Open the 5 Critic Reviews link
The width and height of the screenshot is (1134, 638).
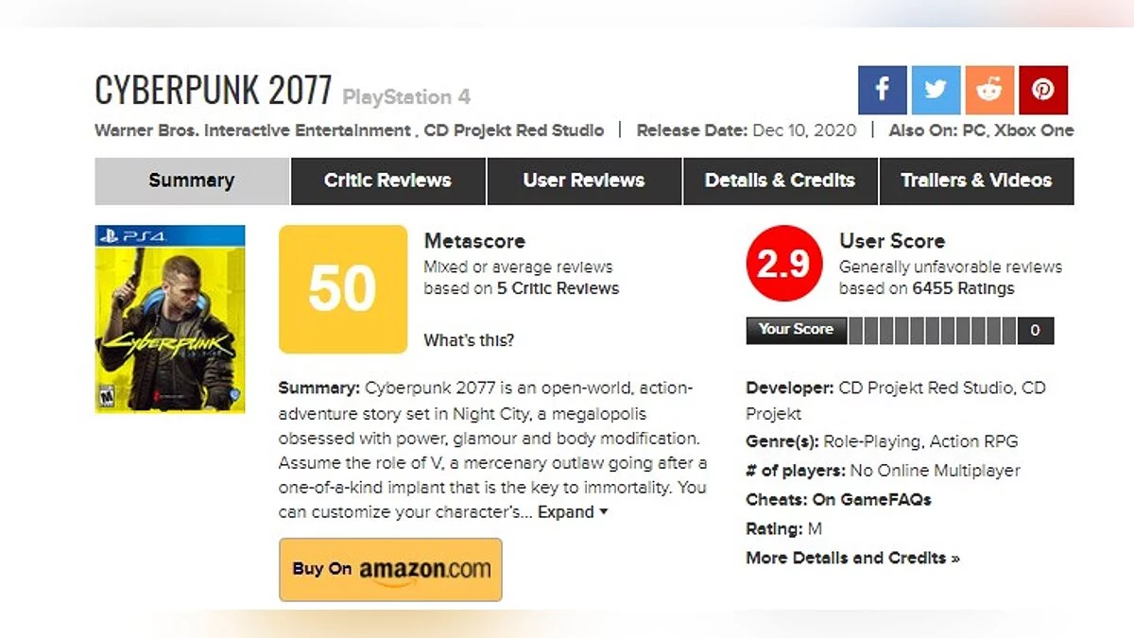[558, 288]
